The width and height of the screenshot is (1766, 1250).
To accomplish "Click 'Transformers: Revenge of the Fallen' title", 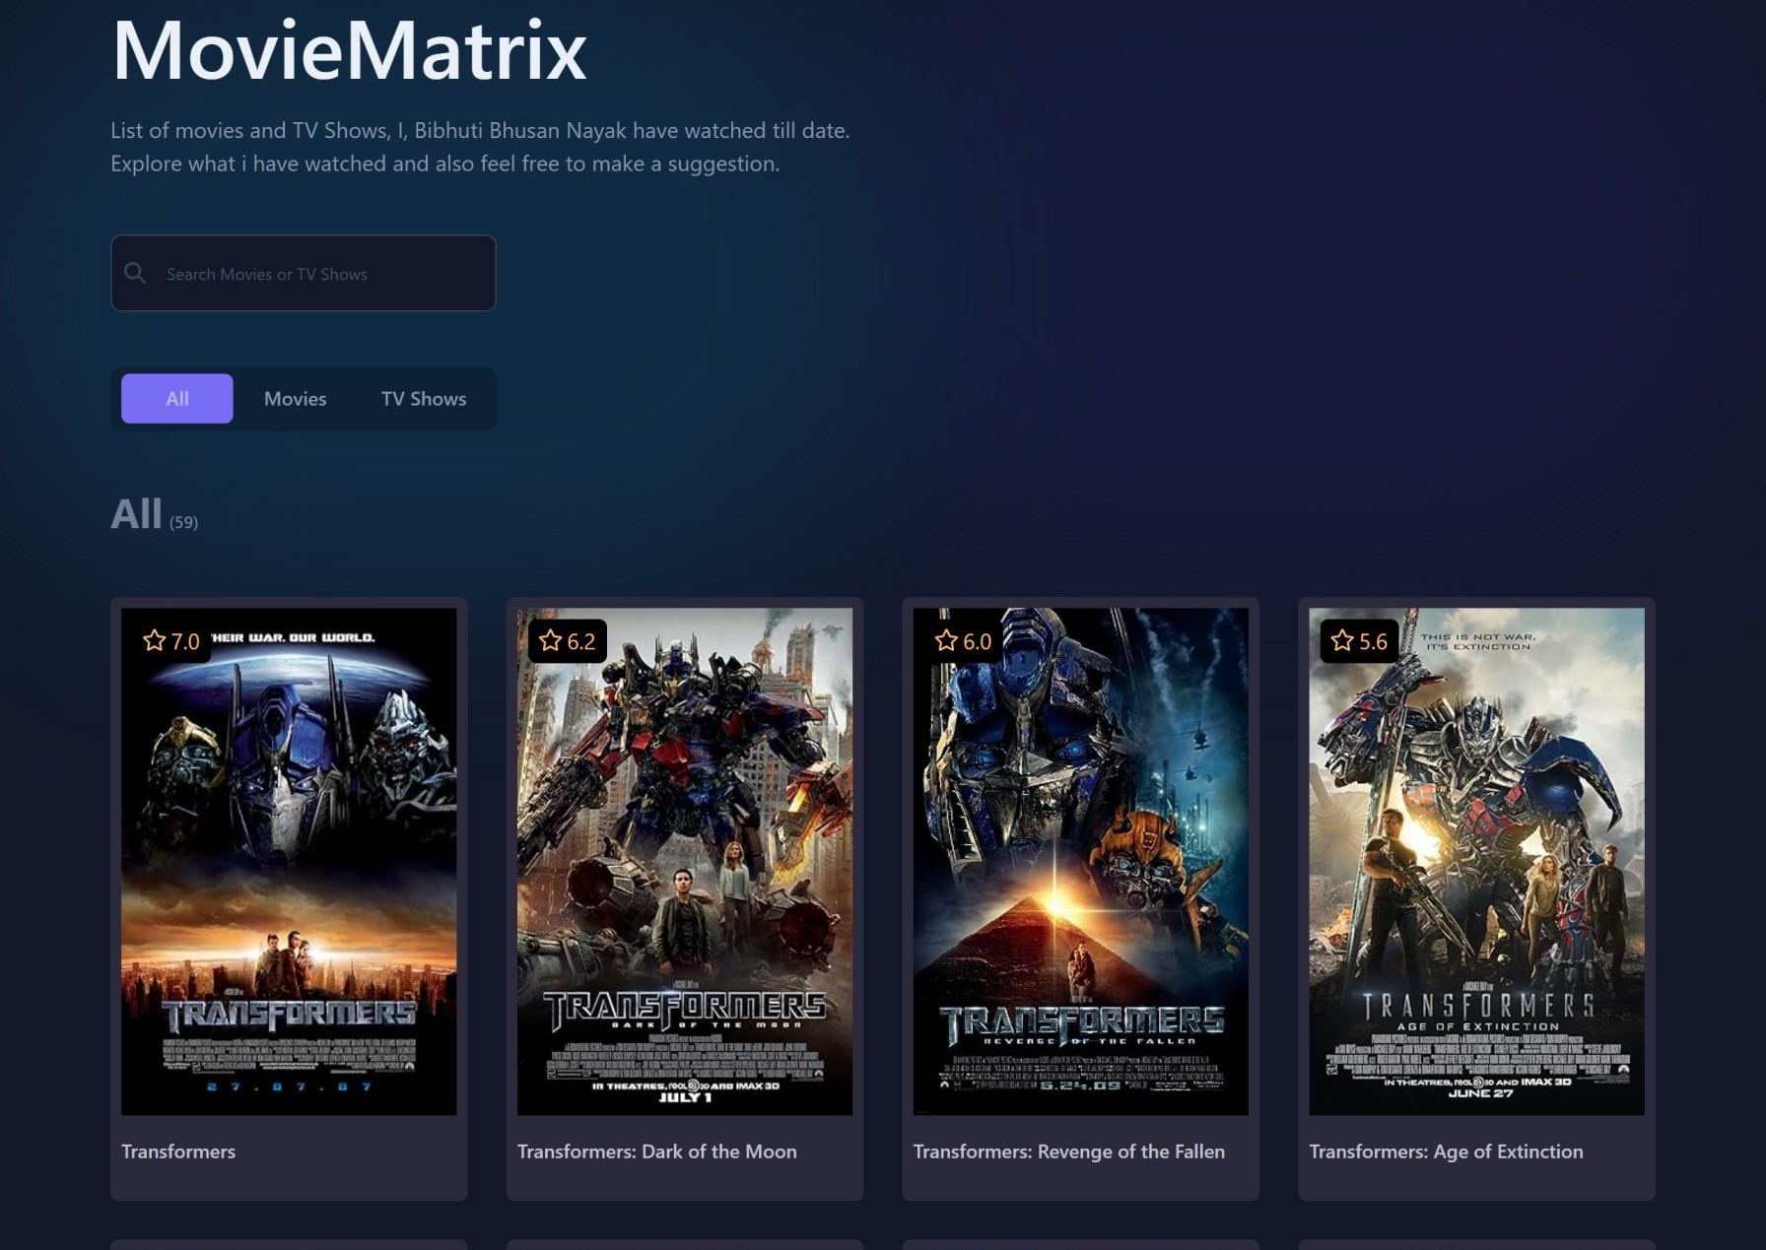I will pyautogui.click(x=1069, y=1151).
